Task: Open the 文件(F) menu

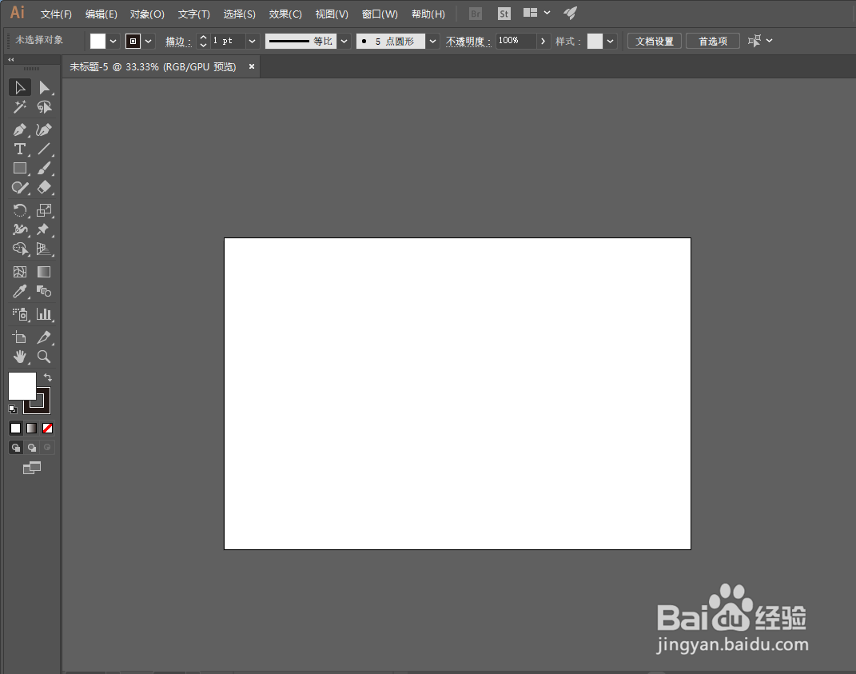Action: [x=56, y=14]
